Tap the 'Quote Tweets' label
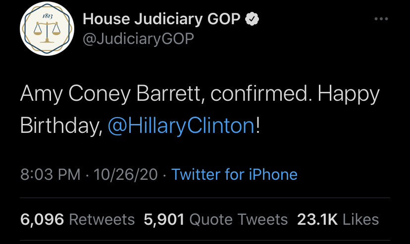This screenshot has width=410, height=244. point(239,220)
